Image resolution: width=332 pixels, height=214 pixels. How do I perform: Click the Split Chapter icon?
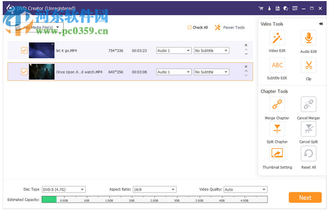coord(277,129)
